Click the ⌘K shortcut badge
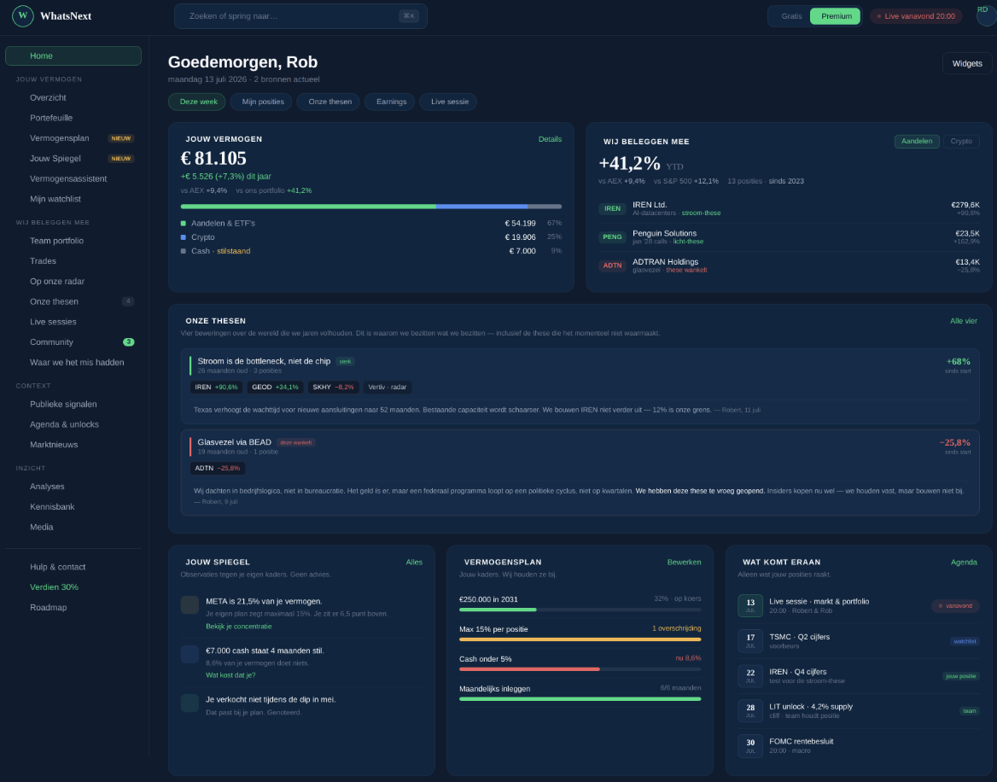 point(409,16)
